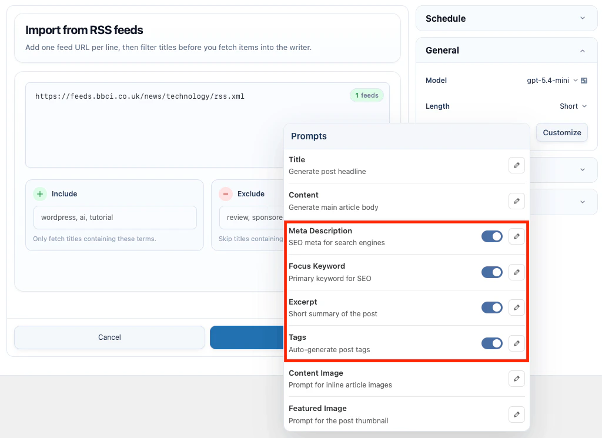The height and width of the screenshot is (438, 602).
Task: Click the blue primary button beside Cancel
Action: 246,337
